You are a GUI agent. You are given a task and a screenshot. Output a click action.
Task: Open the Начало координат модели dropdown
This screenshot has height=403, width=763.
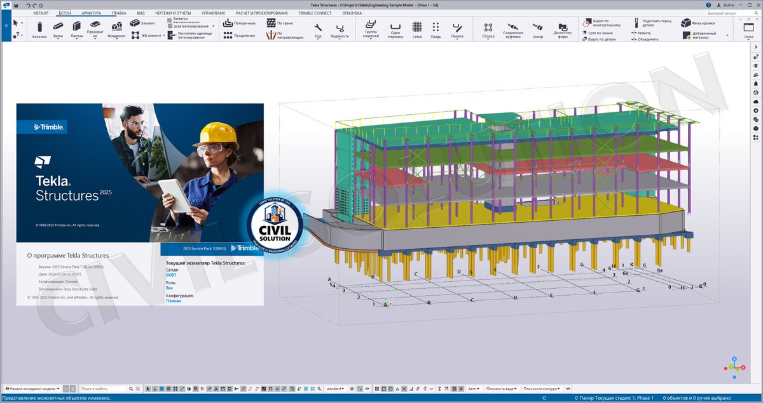click(32, 388)
